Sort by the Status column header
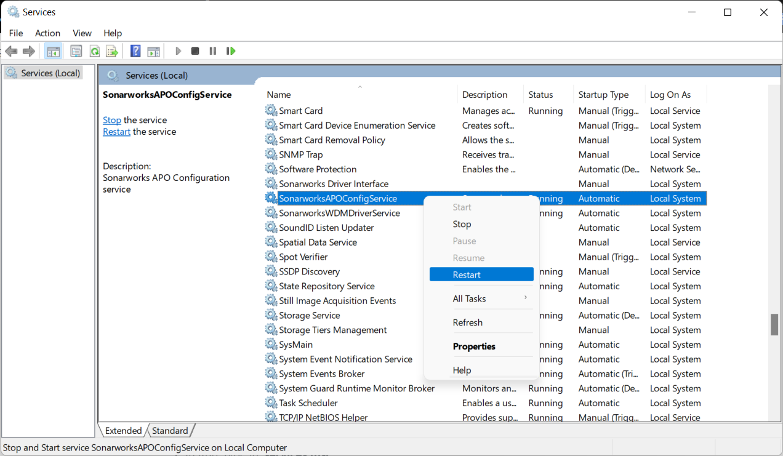The height and width of the screenshot is (456, 783). click(x=548, y=95)
